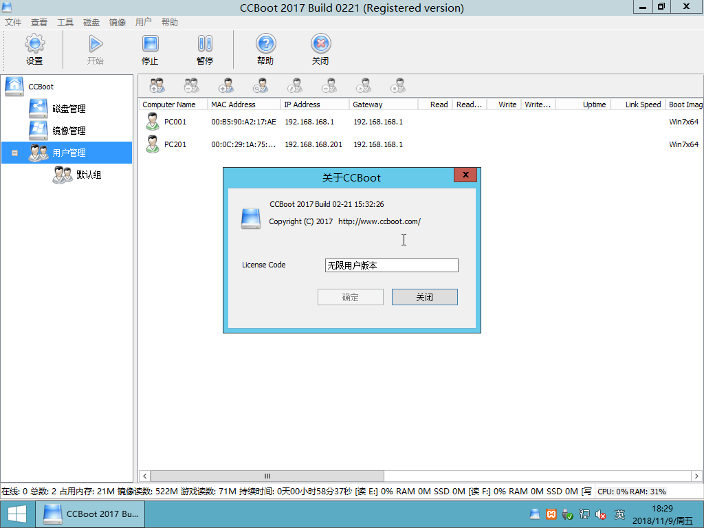Open the 设置 settings toolbar icon
The height and width of the screenshot is (528, 704).
(34, 49)
